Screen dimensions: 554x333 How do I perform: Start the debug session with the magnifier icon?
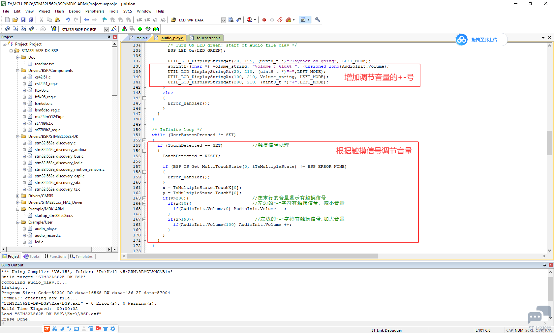click(x=250, y=20)
